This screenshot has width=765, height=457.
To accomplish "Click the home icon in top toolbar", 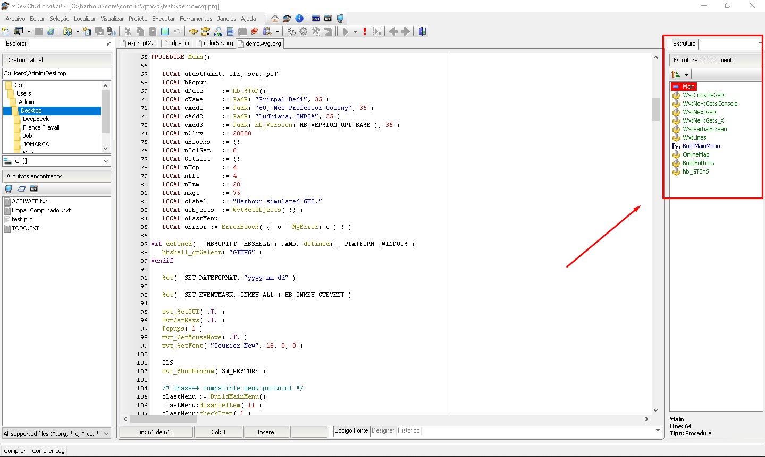I will (x=275, y=19).
